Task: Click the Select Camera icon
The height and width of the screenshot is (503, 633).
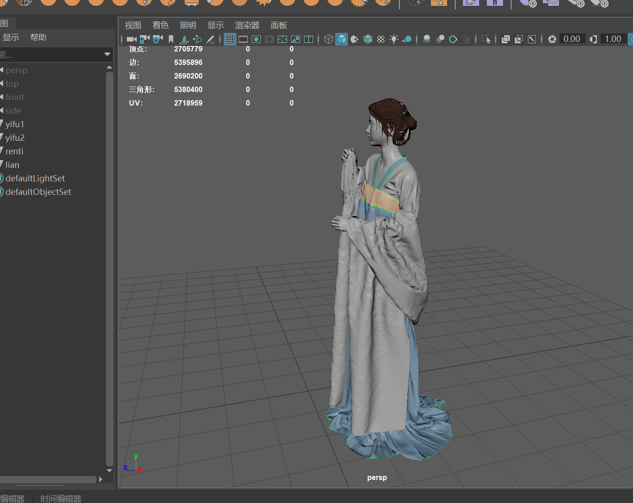Action: tap(131, 39)
